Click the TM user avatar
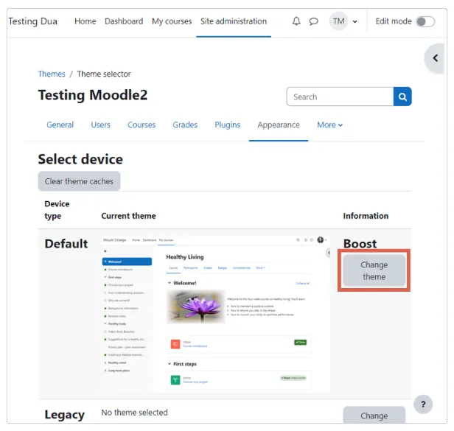Viewport: 454px width, 431px height. click(x=338, y=21)
